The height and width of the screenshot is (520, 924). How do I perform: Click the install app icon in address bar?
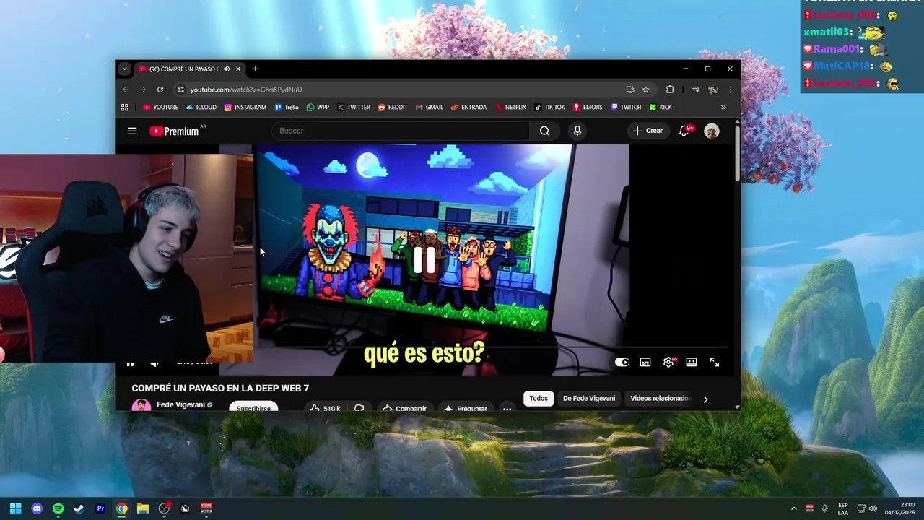[x=630, y=90]
